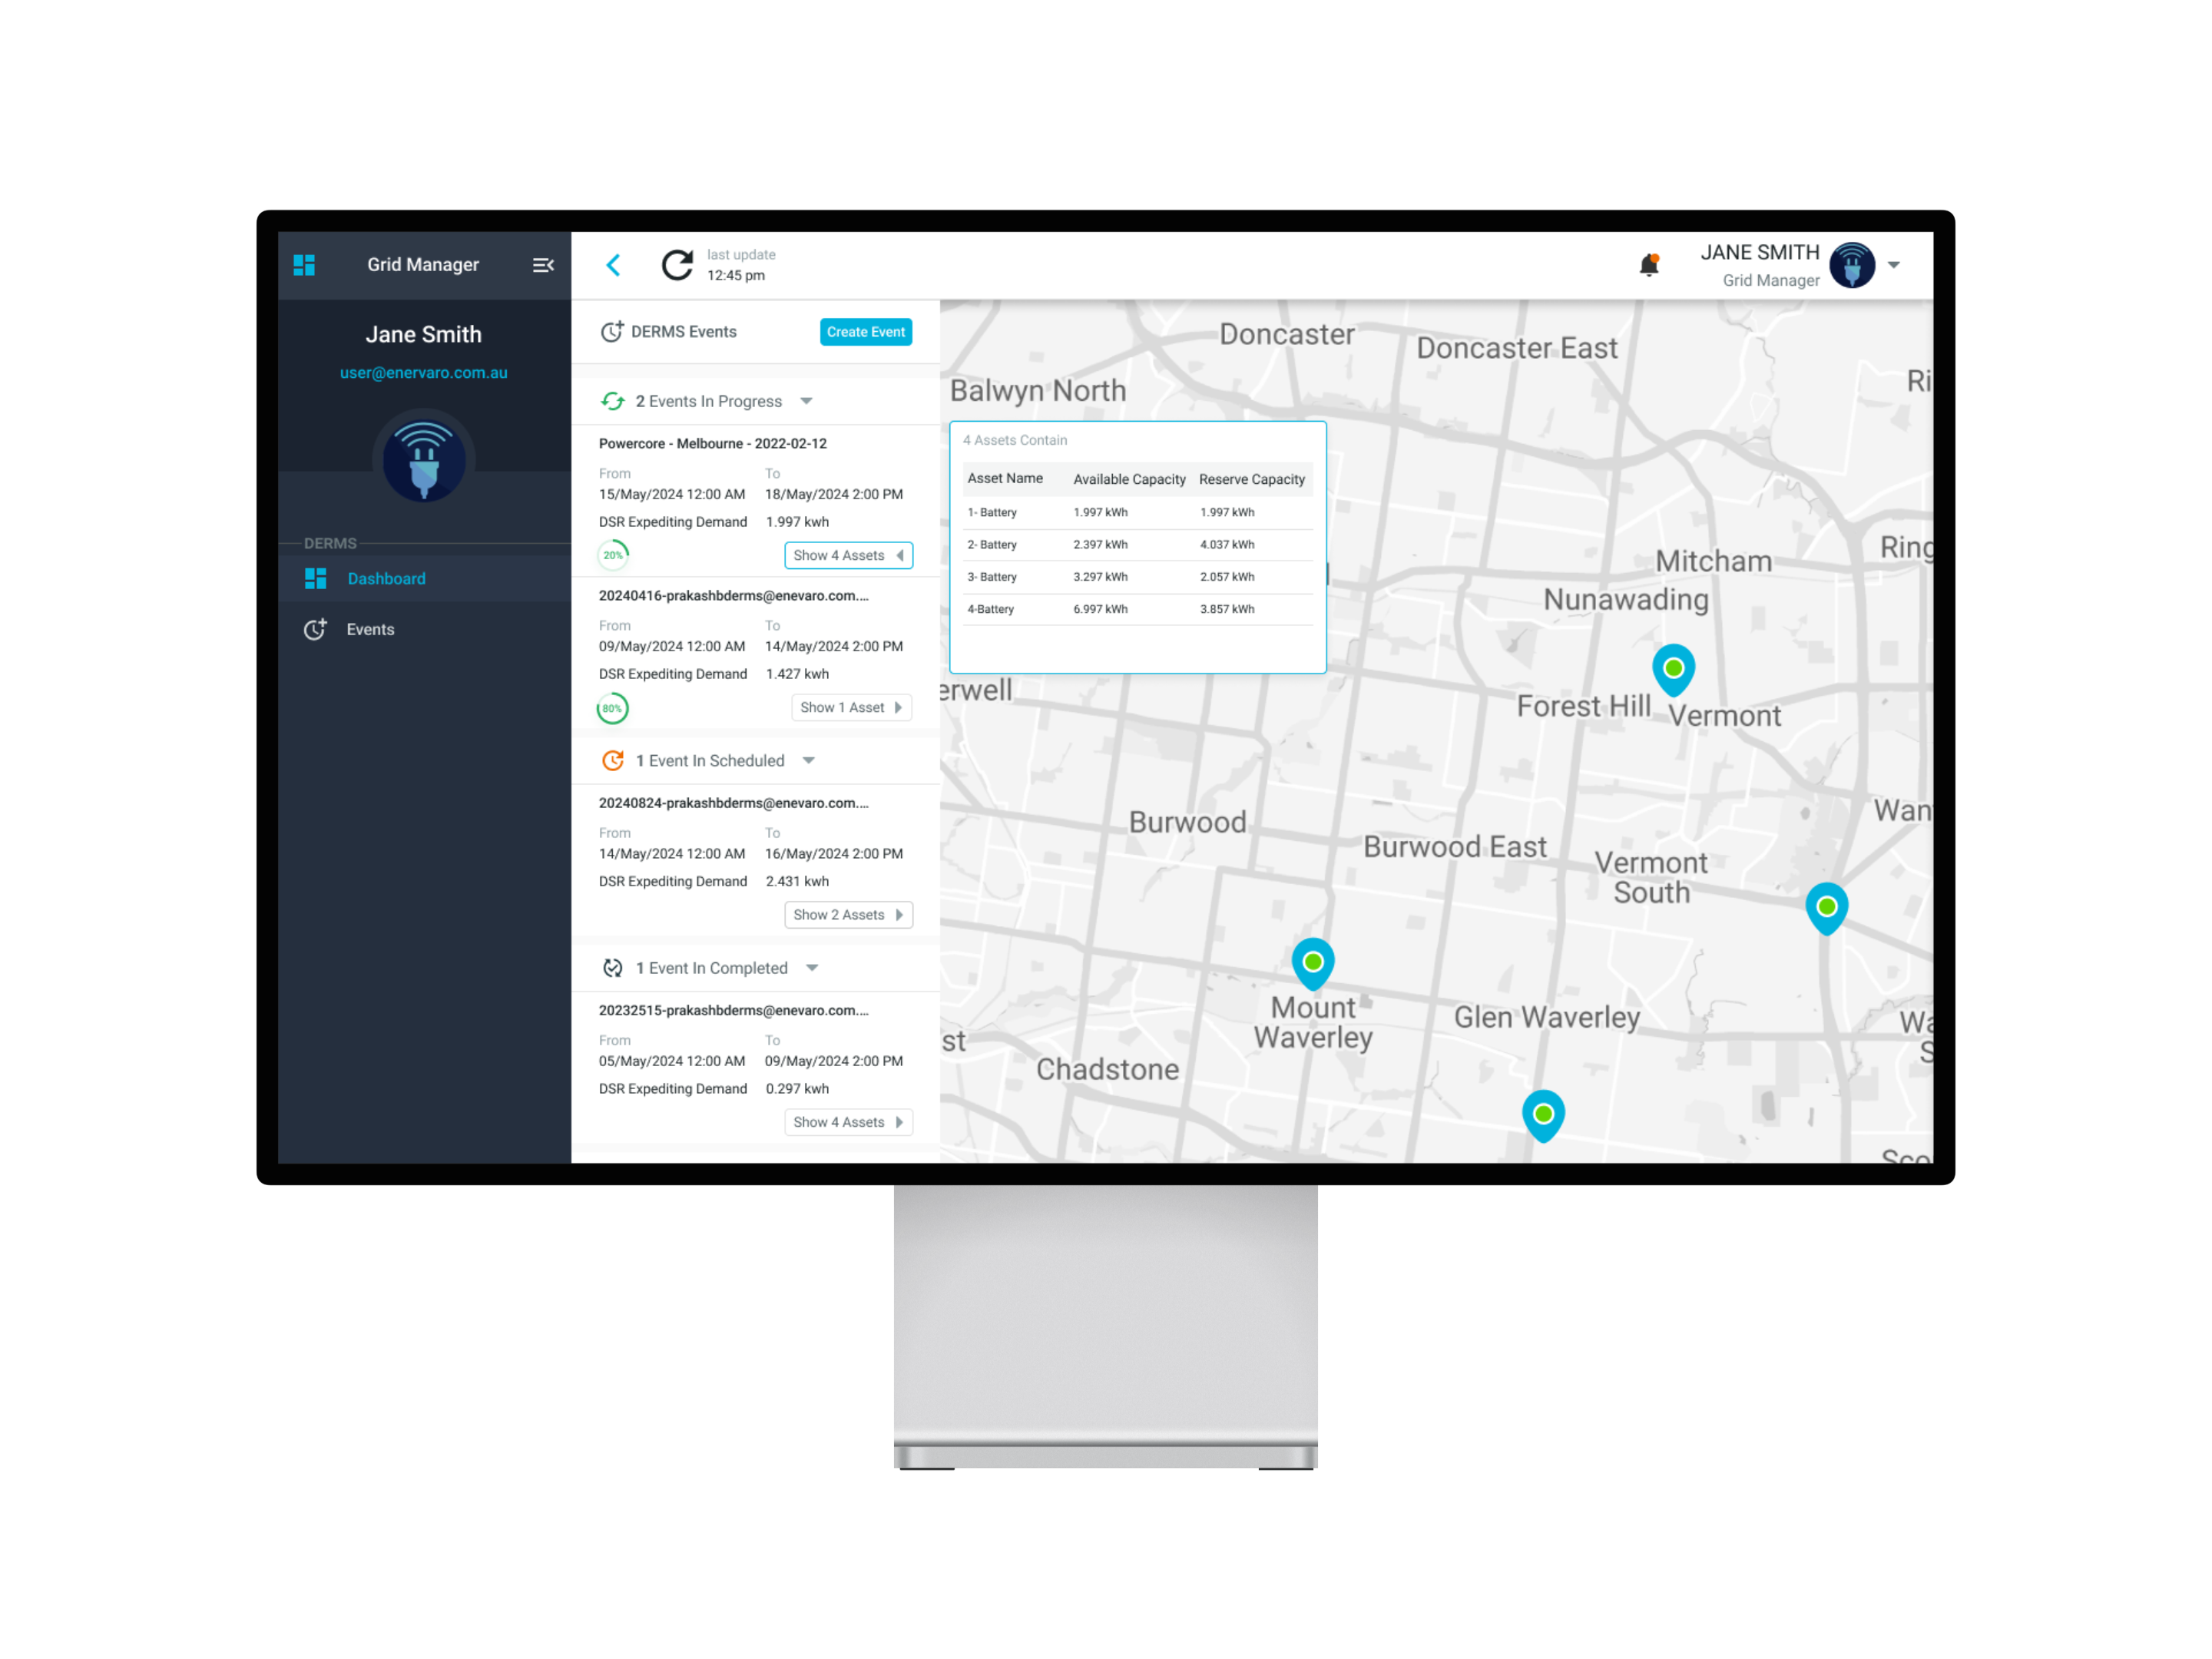The width and height of the screenshot is (2212, 1659).
Task: Collapse the 2 Events In Progress section
Action: (x=806, y=401)
